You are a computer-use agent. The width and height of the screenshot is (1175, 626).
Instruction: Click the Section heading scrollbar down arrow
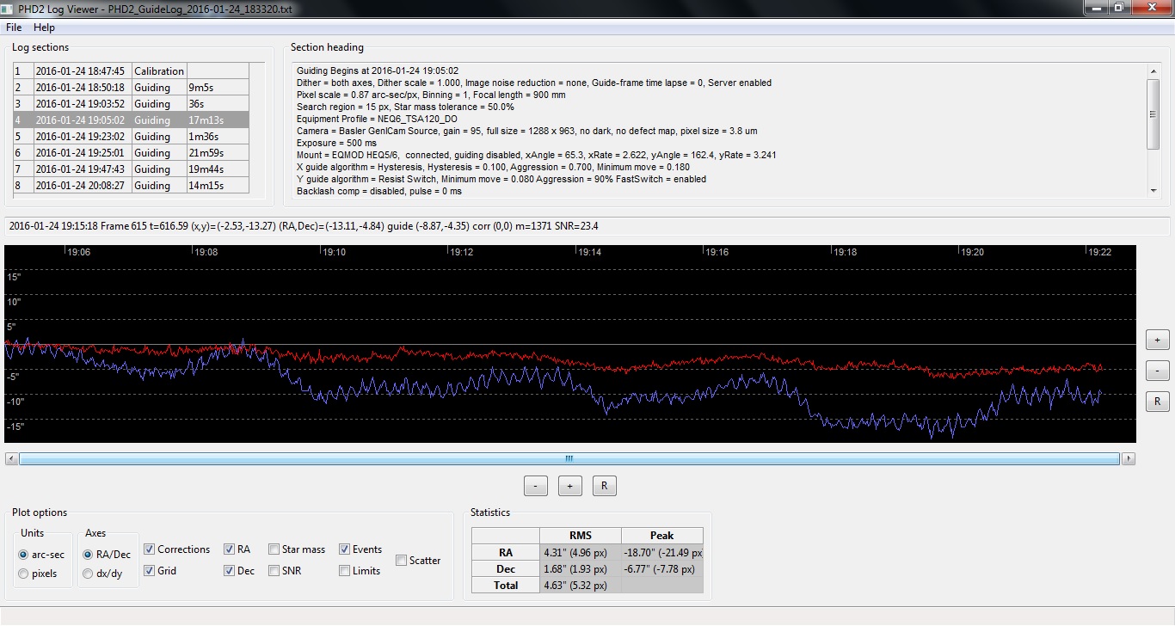pos(1153,191)
